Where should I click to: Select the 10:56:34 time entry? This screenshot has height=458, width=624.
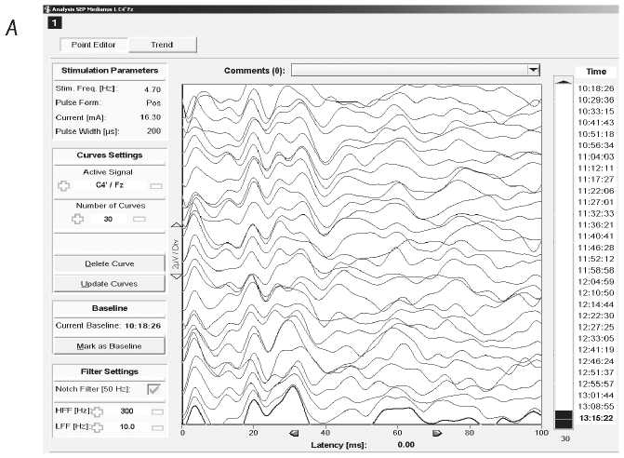[596, 145]
